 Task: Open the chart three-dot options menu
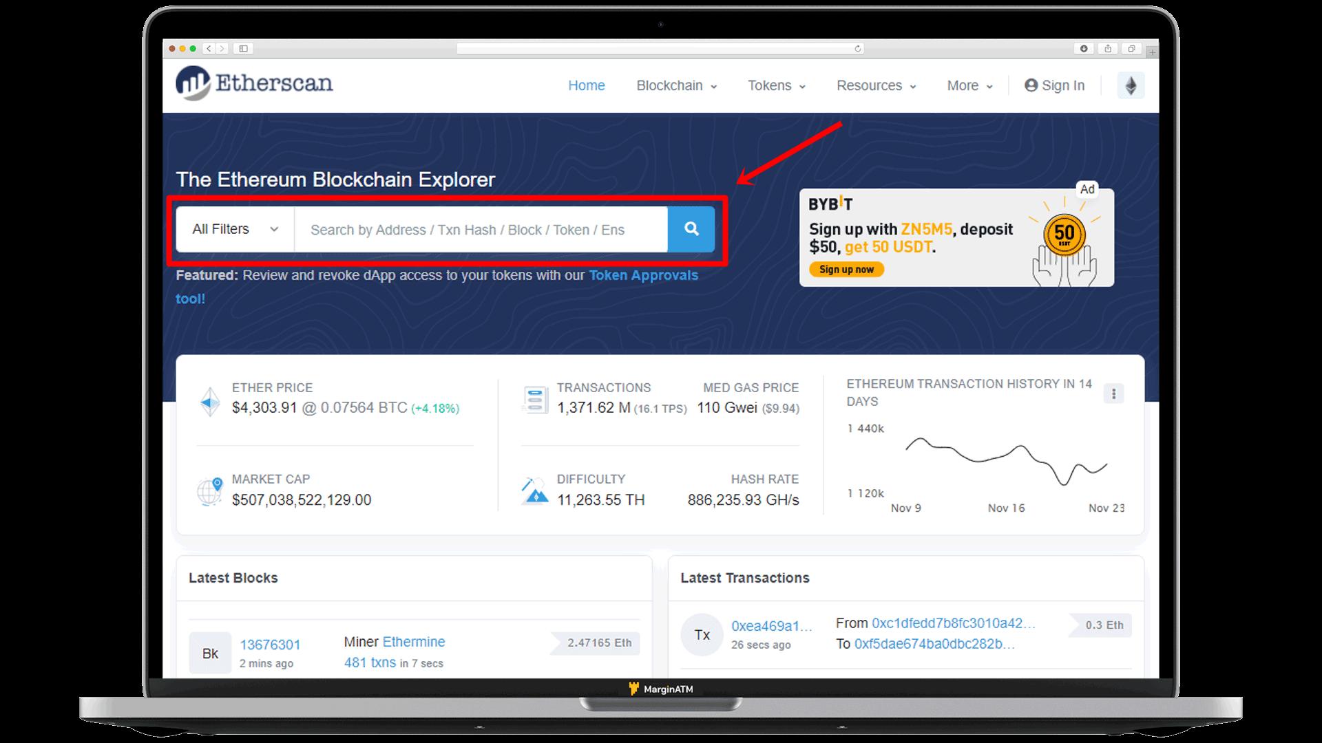click(x=1113, y=394)
